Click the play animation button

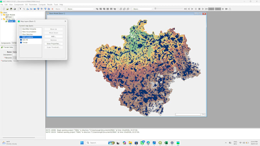[x=192, y=9]
